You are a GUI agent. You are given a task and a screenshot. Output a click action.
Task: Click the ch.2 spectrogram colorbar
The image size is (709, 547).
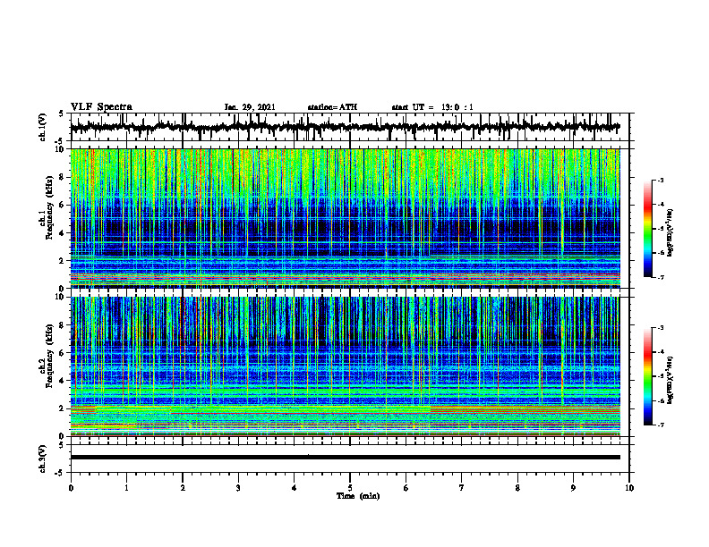[648, 376]
